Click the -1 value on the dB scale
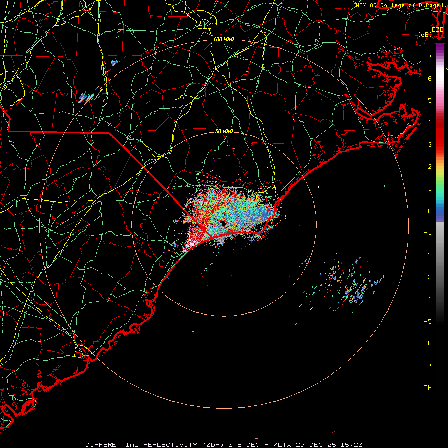 pyautogui.click(x=428, y=233)
